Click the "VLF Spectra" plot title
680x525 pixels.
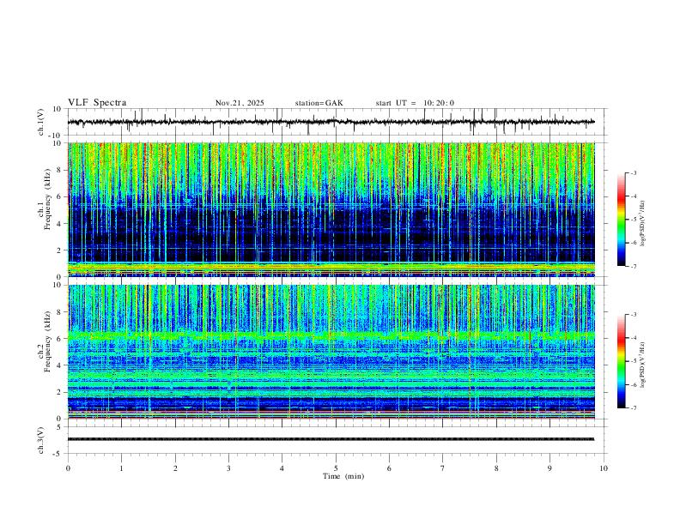[x=97, y=103]
